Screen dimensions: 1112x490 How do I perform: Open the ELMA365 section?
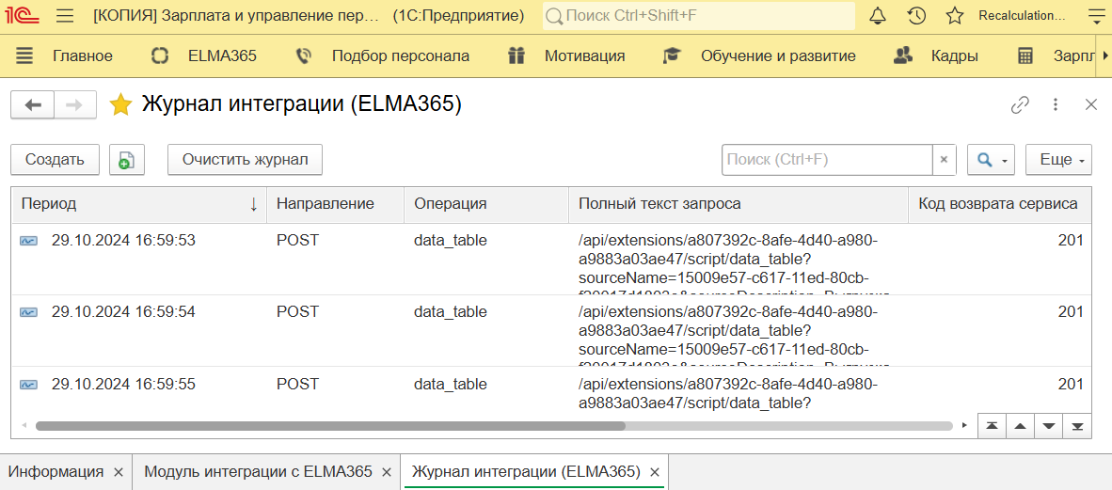point(222,56)
